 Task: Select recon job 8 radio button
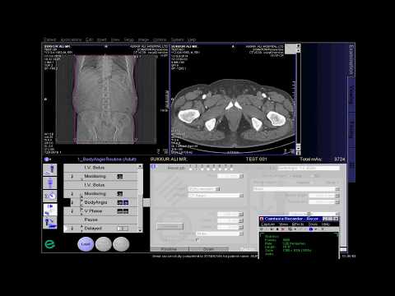tap(232, 169)
